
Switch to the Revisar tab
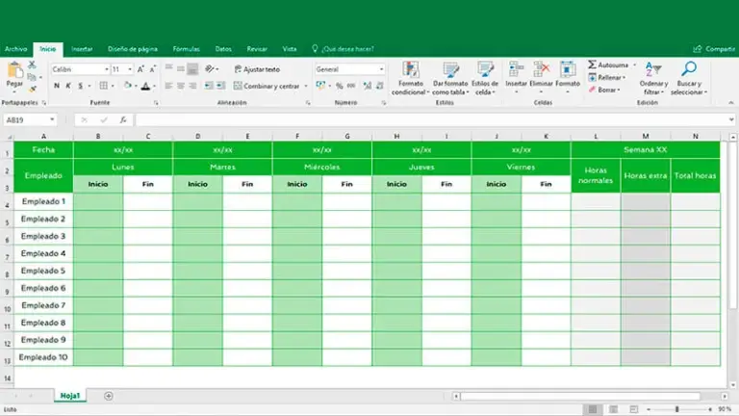tap(257, 49)
